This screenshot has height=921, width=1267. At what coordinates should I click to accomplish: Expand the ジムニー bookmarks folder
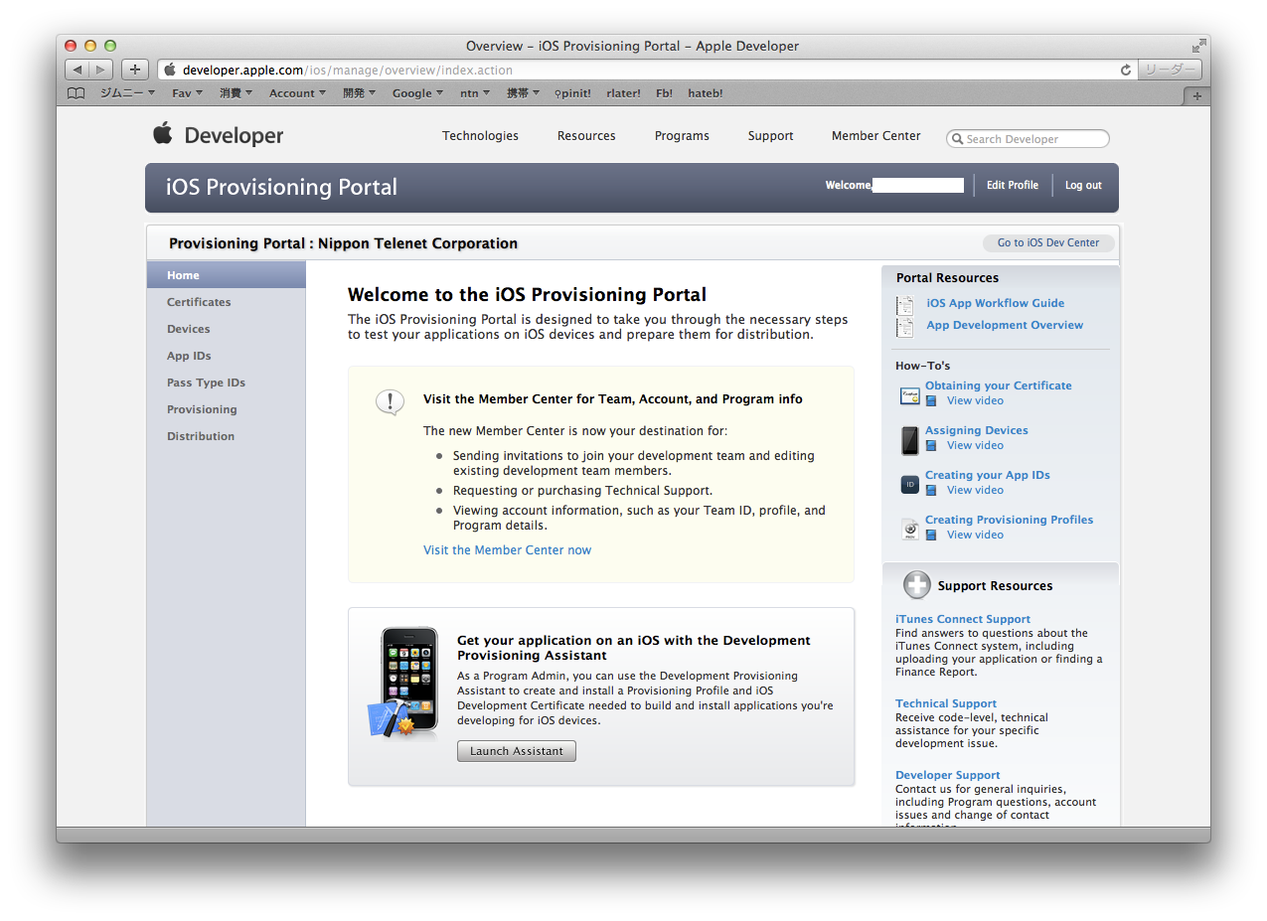pos(127,93)
